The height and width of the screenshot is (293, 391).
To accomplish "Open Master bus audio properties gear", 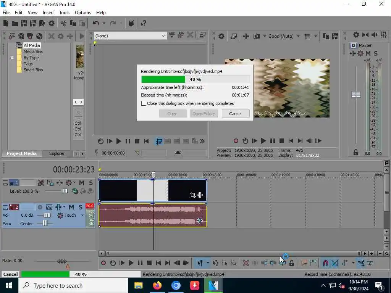I will pyautogui.click(x=356, y=35).
